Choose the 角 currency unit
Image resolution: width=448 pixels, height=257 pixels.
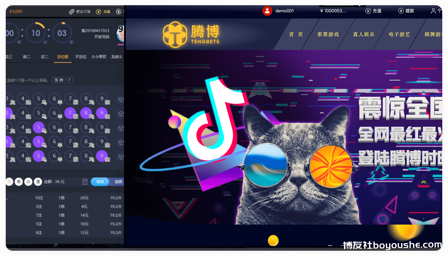click(x=19, y=182)
